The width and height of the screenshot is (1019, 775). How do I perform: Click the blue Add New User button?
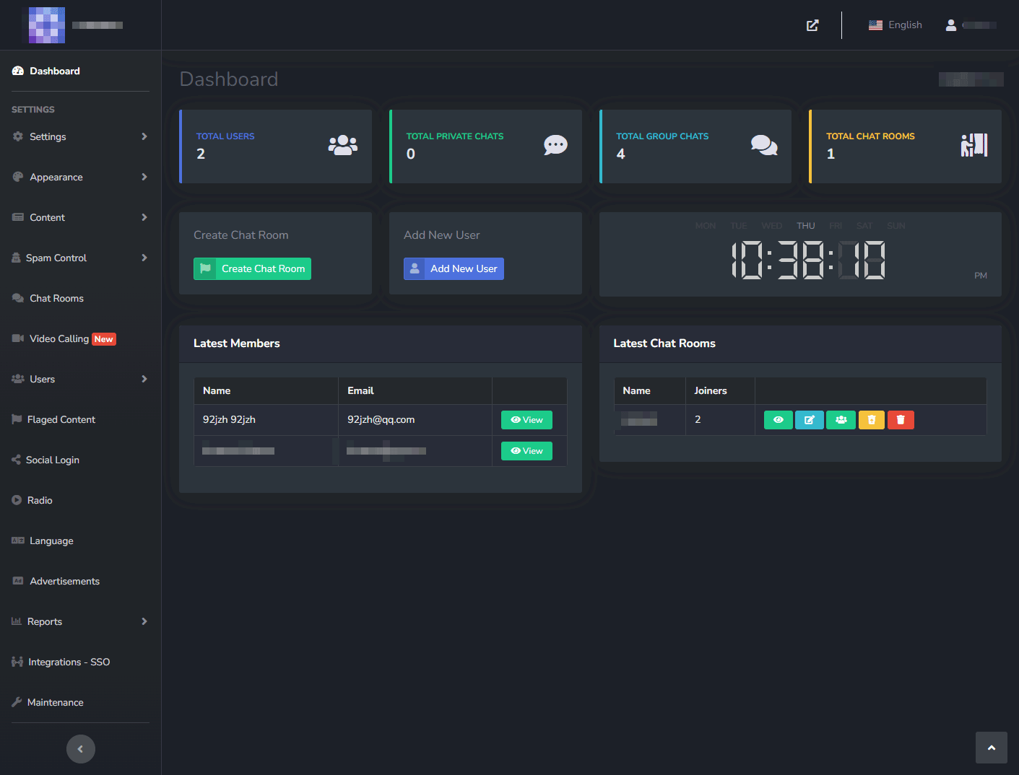click(454, 268)
